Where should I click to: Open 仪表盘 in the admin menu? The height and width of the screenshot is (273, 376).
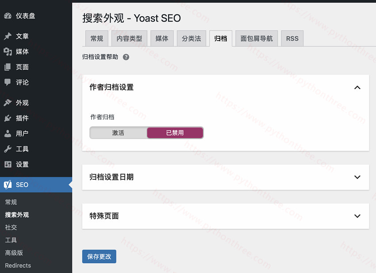tap(25, 16)
